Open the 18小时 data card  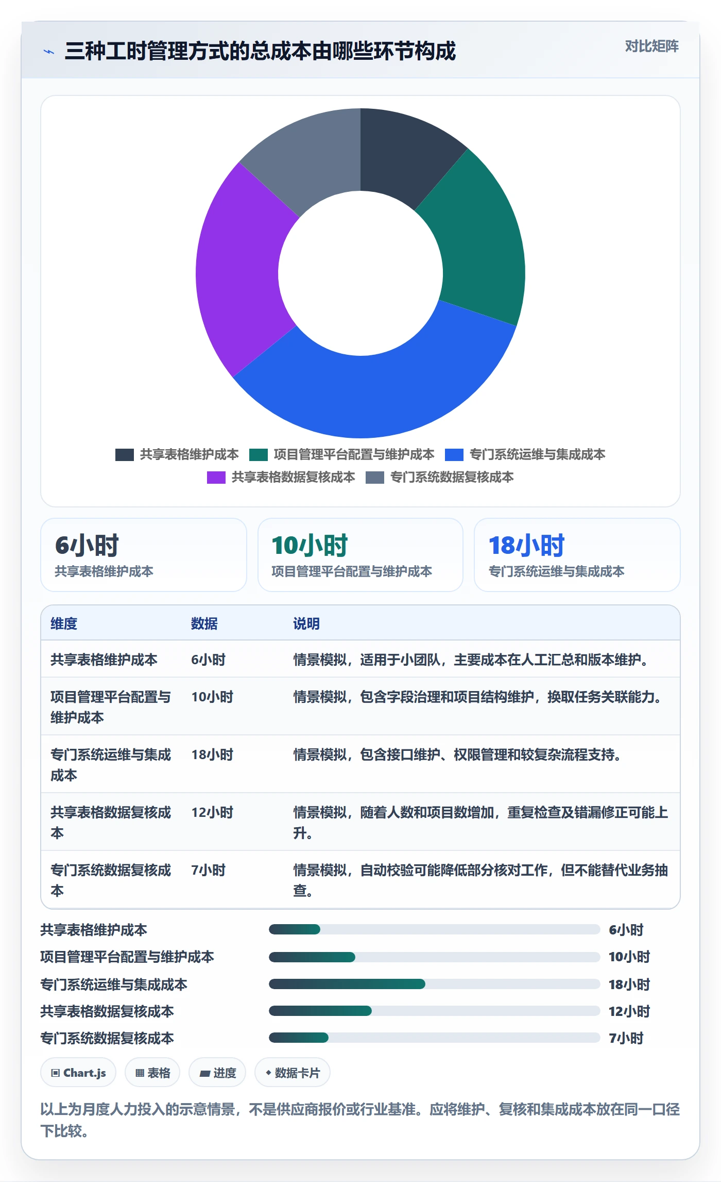point(577,555)
